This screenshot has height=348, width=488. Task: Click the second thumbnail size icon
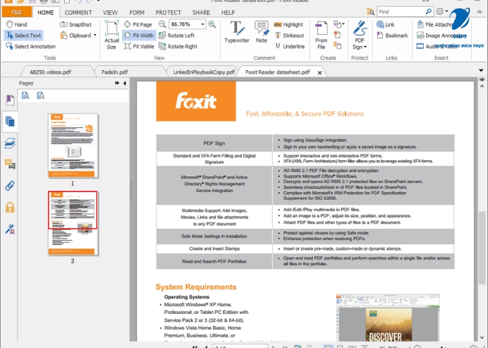[x=40, y=95]
